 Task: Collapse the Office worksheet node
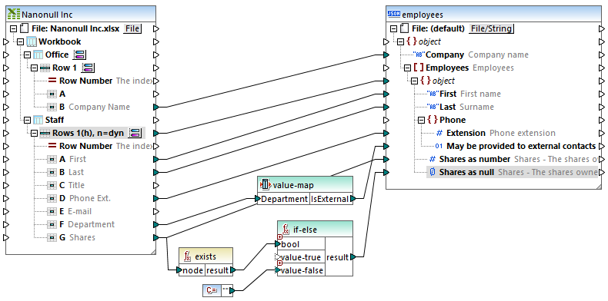27,55
